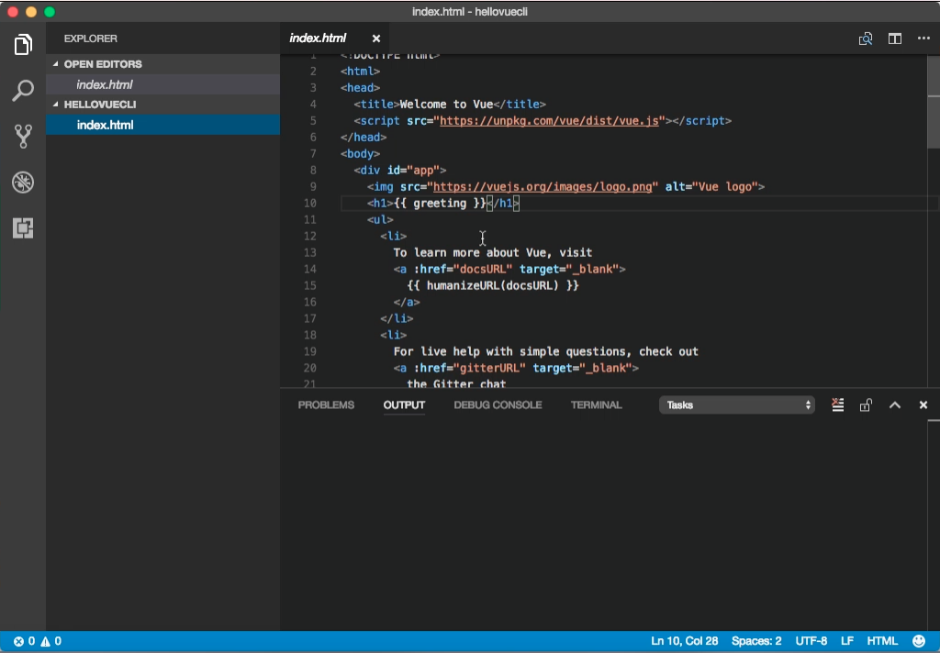The image size is (940, 653).
Task: Switch to the OUTPUT panel tab
Action: 404,405
